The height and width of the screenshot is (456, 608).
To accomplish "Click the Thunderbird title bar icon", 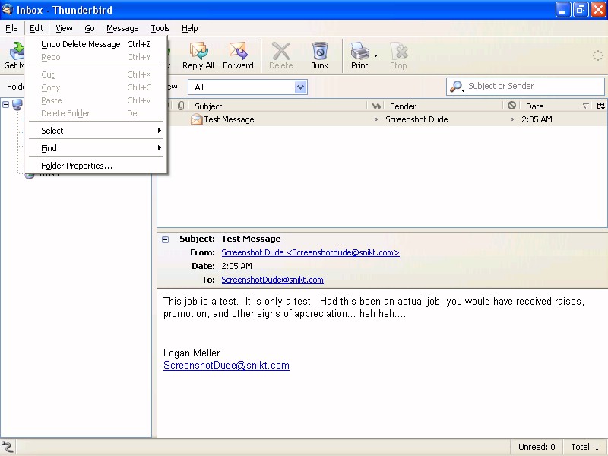I will (8, 9).
